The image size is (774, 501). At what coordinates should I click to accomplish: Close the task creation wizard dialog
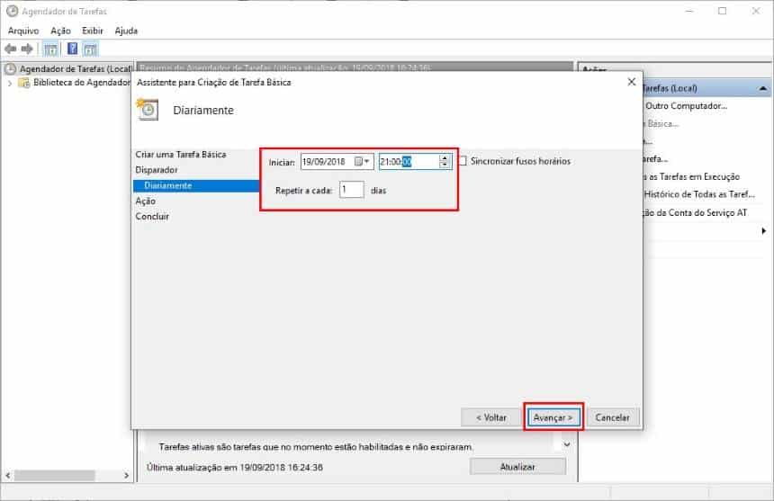pyautogui.click(x=631, y=82)
